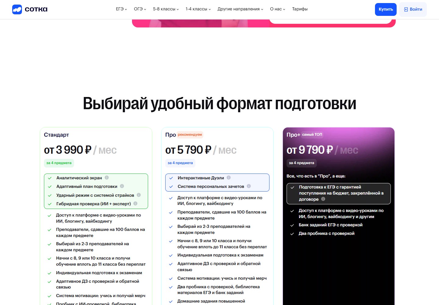
Task: Click Индивидуальная подготовка к экзаменам in Про card
Action: 220,255
